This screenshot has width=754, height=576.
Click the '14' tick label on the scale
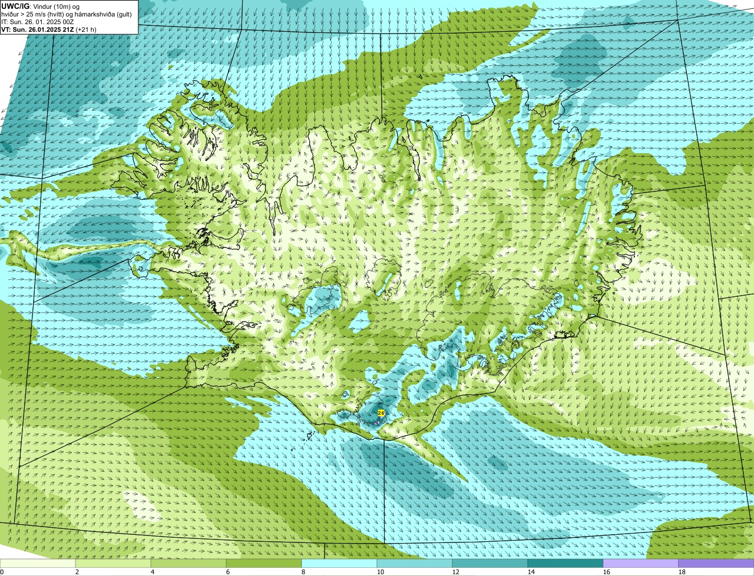531,572
